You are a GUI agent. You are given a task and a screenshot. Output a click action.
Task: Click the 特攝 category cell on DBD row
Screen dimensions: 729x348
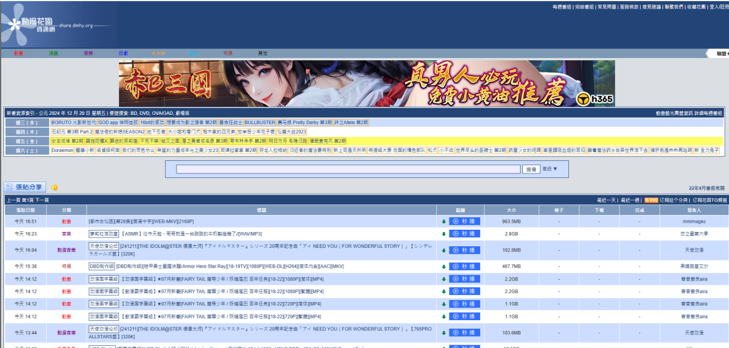67,266
